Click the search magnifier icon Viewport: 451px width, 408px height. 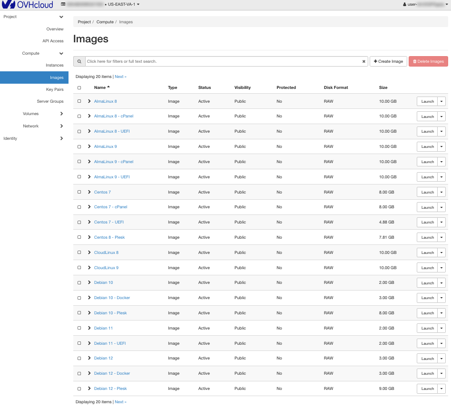(79, 61)
